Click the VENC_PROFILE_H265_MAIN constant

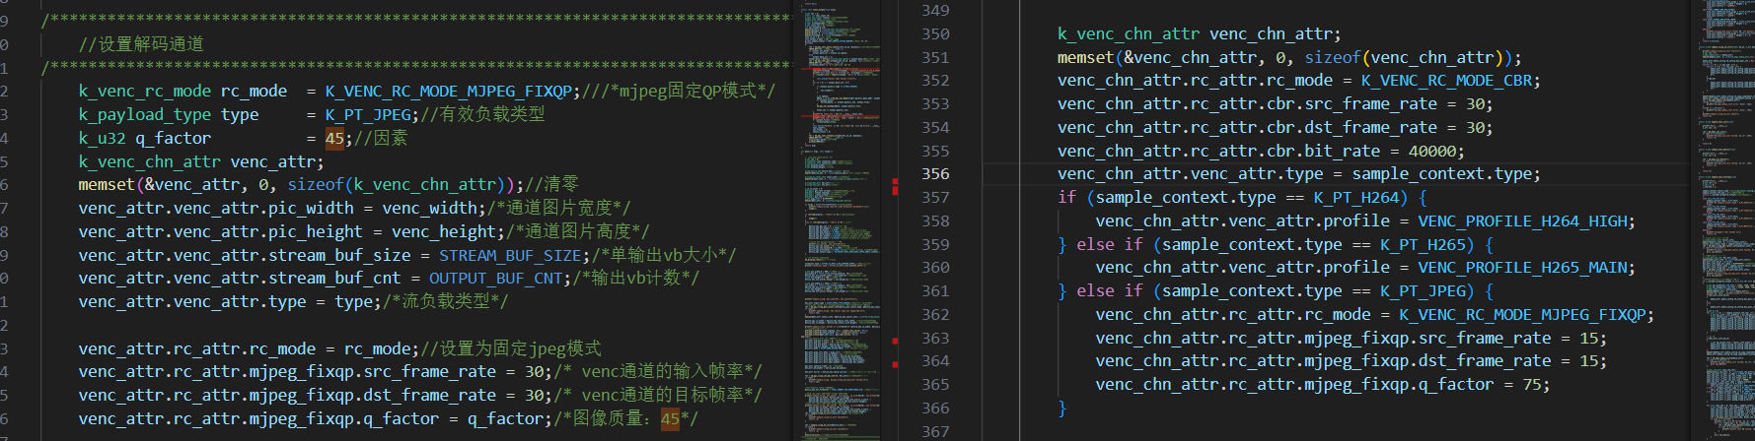tap(1525, 268)
